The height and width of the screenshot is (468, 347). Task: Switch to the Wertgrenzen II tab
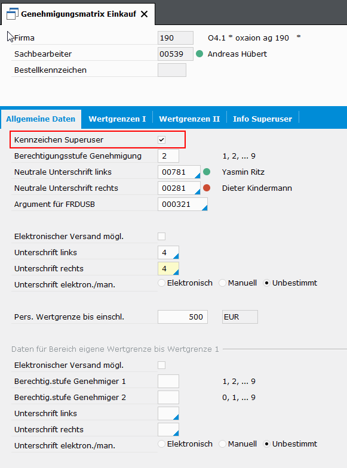(189, 119)
